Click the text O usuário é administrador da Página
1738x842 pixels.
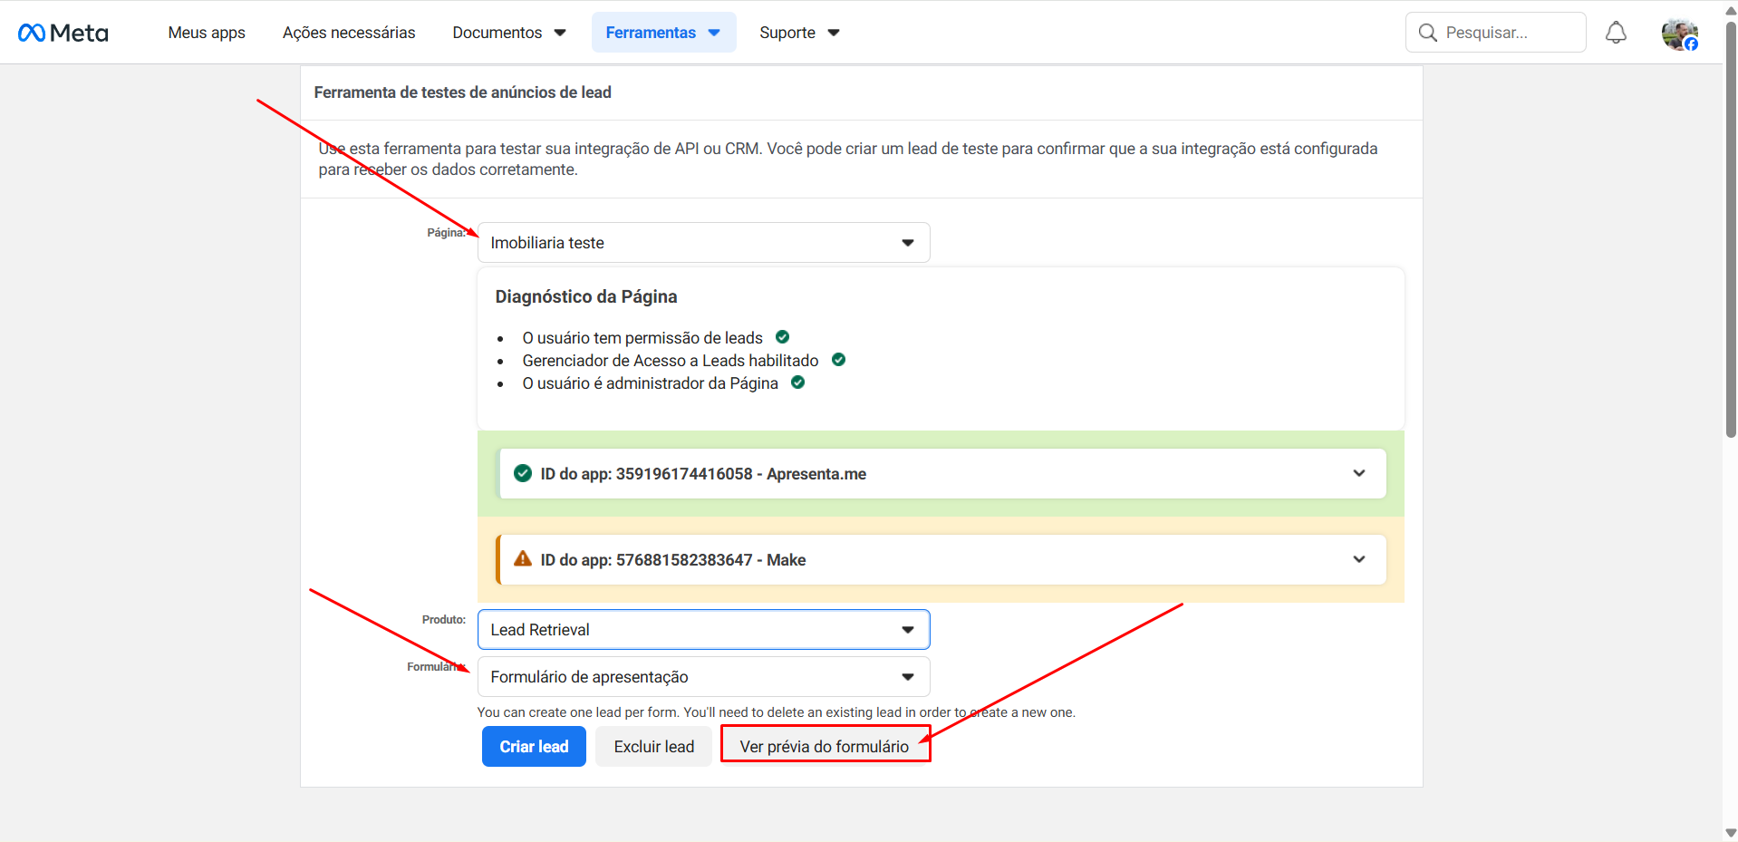tap(650, 383)
